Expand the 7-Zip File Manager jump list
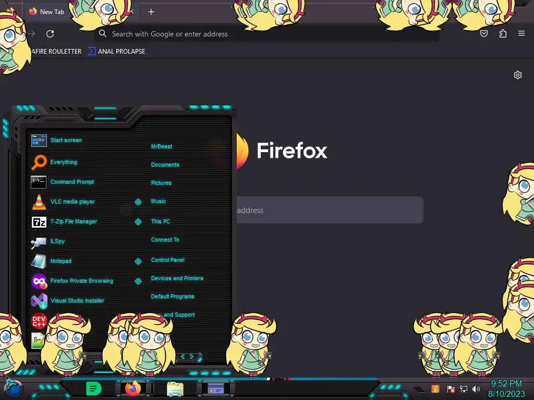 coord(138,222)
